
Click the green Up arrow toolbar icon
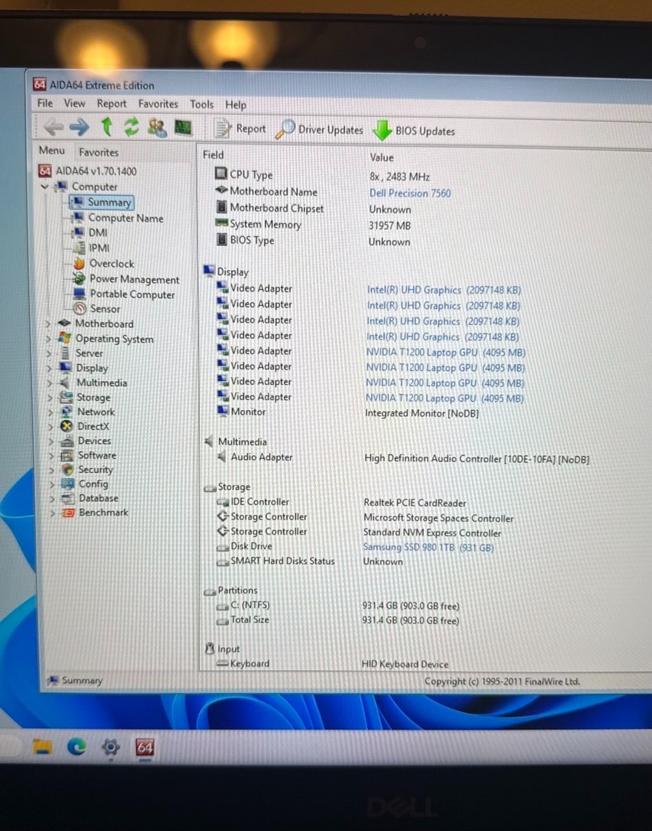[x=107, y=127]
